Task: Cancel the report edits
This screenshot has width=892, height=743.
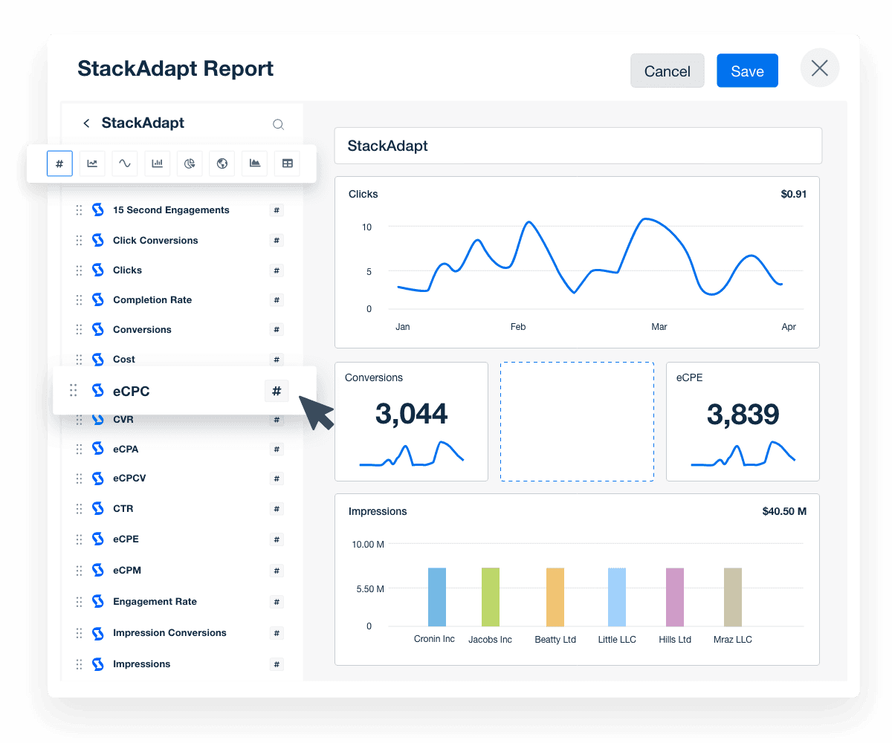Action: pyautogui.click(x=667, y=71)
